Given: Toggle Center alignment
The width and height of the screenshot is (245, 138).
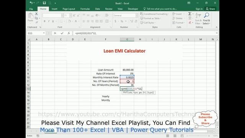Looking at the screenshot, I should click(x=88, y=21).
